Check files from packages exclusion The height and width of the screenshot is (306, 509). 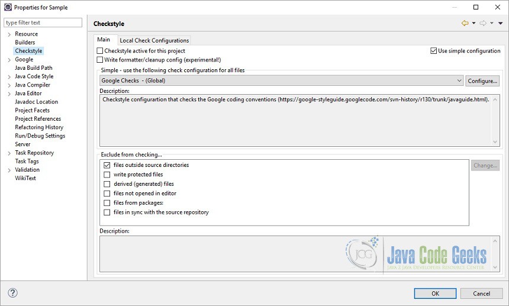coord(107,203)
